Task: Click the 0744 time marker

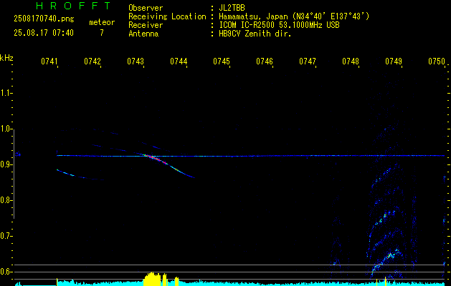Action: point(179,61)
